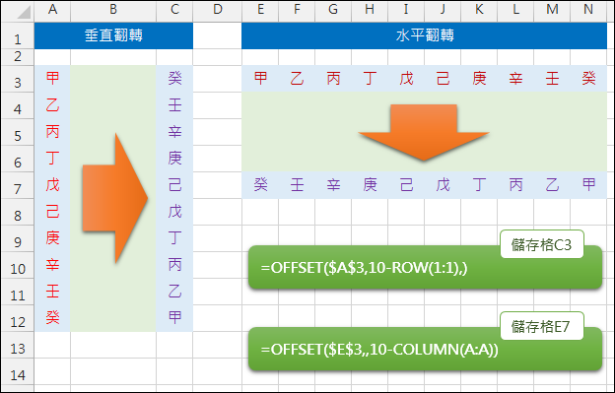The height and width of the screenshot is (393, 615).
Task: Select row 3 header
Action: 18,79
